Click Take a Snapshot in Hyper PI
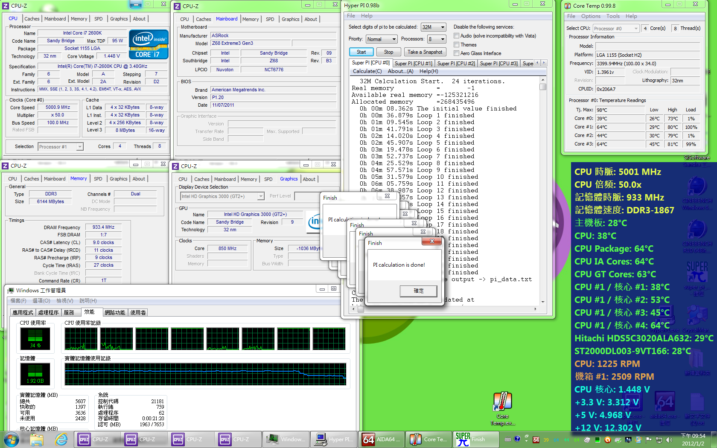 [425, 52]
